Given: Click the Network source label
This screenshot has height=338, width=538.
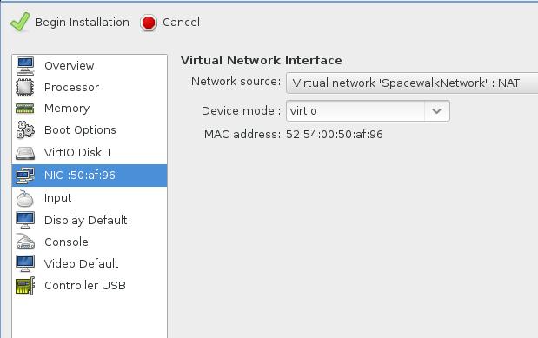Looking at the screenshot, I should point(236,82).
